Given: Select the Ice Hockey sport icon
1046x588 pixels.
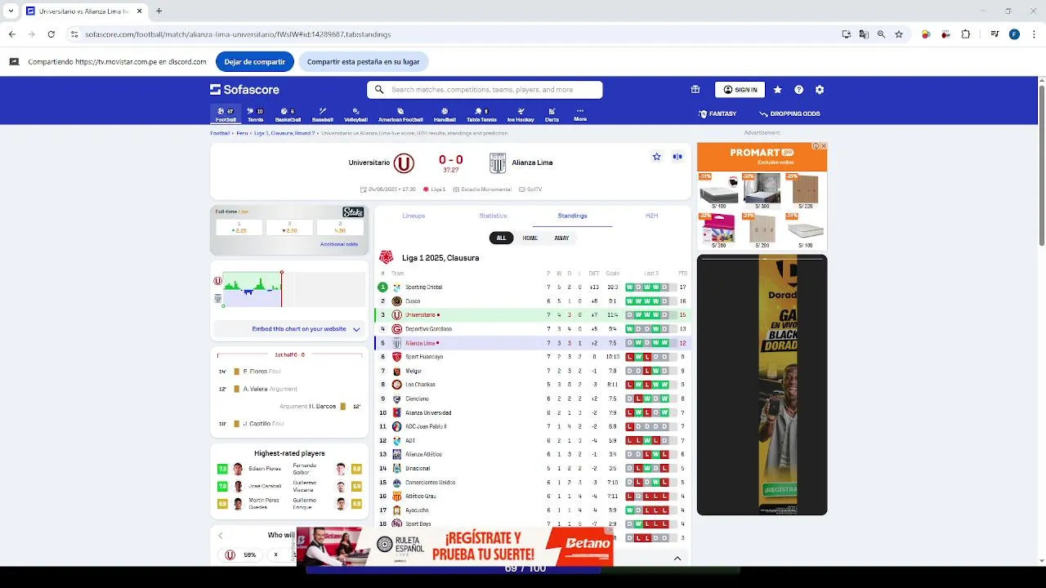Looking at the screenshot, I should (521, 114).
